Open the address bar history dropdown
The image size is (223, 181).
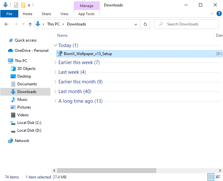coord(136,24)
